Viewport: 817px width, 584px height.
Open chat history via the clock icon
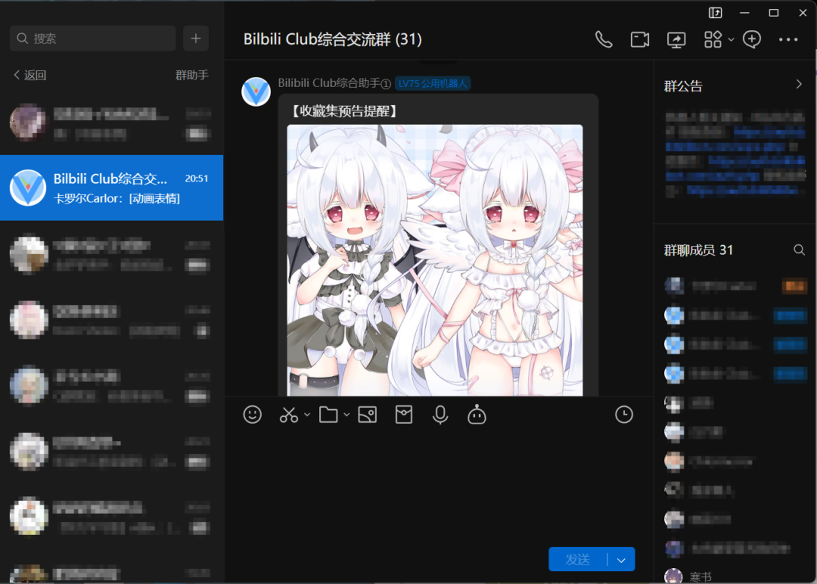(623, 415)
